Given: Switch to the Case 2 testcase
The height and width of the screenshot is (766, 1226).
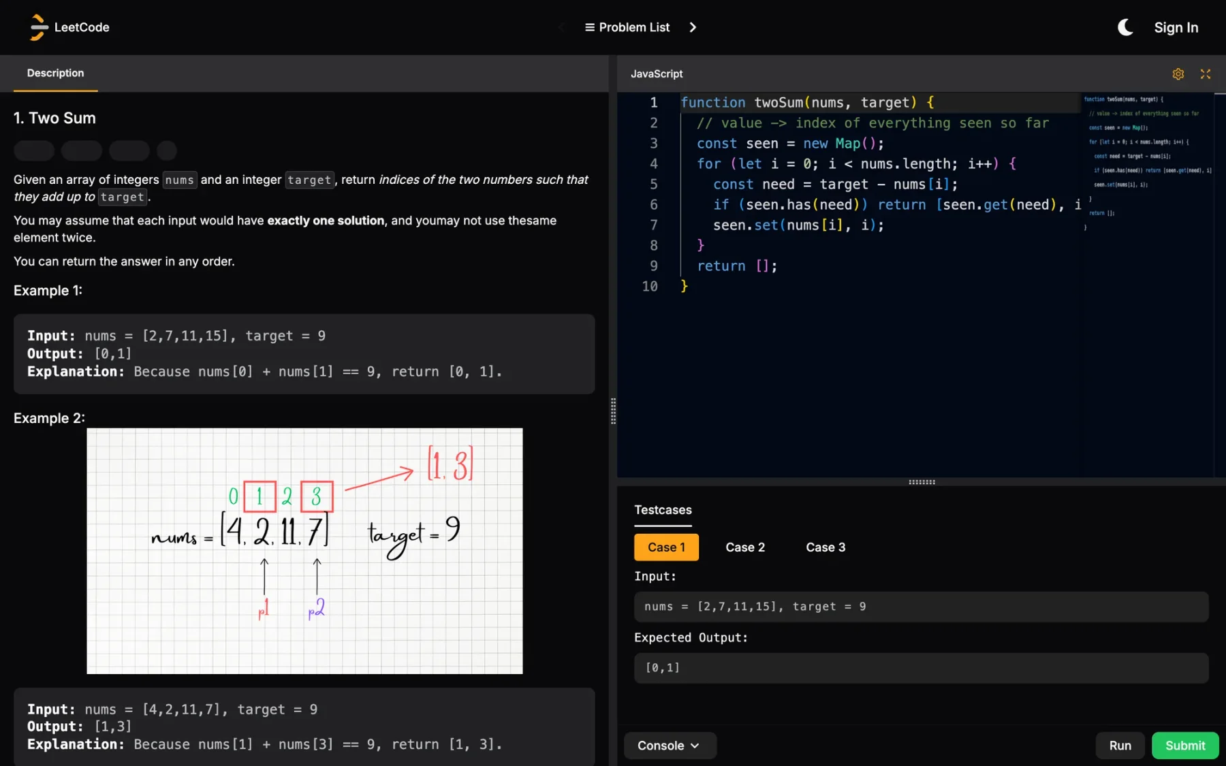Looking at the screenshot, I should (745, 547).
